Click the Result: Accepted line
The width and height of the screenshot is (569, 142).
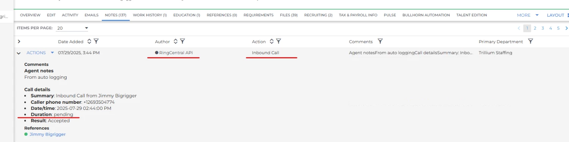50,121
